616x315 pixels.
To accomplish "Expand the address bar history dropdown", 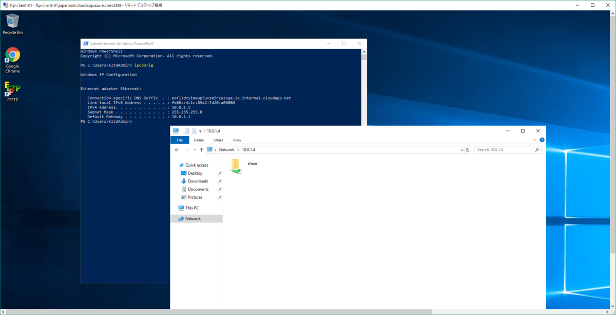I will point(461,150).
